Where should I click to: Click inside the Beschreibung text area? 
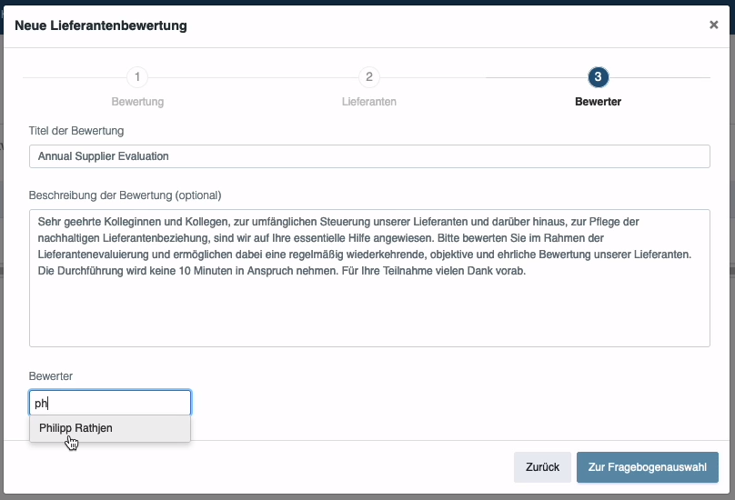click(369, 278)
